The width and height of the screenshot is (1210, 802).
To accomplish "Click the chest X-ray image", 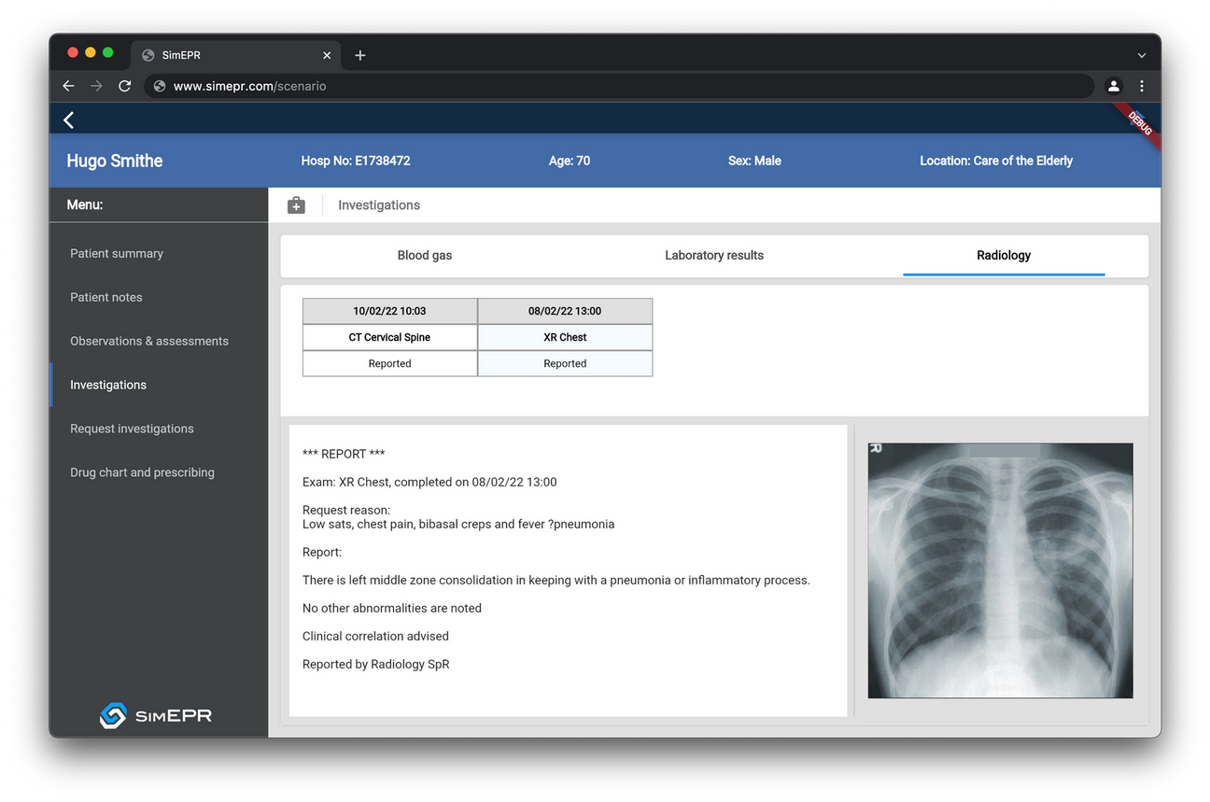I will [x=1000, y=570].
